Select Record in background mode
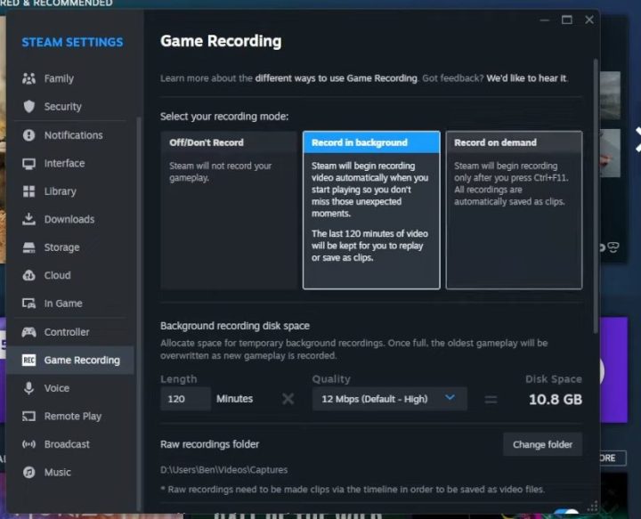The width and height of the screenshot is (641, 519). tap(371, 210)
